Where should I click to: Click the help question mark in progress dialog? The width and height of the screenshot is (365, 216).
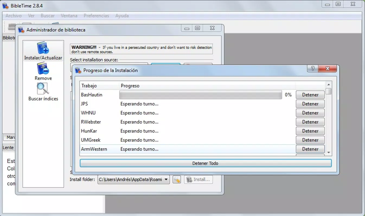click(x=313, y=69)
